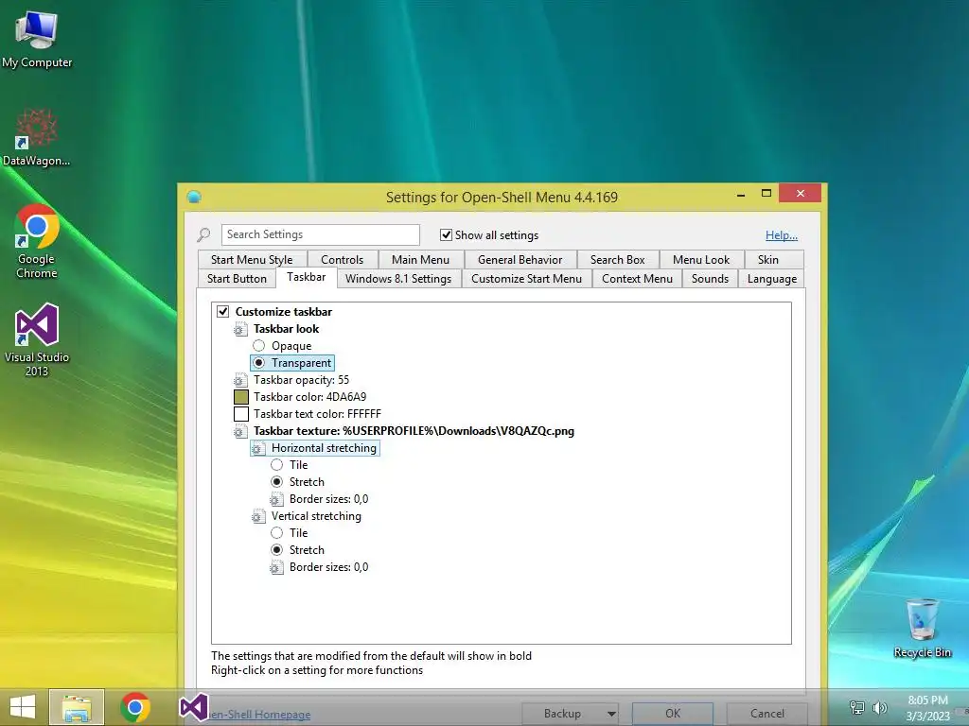
Task: Select Taskbar opacity: 55 setting
Action: coord(301,380)
